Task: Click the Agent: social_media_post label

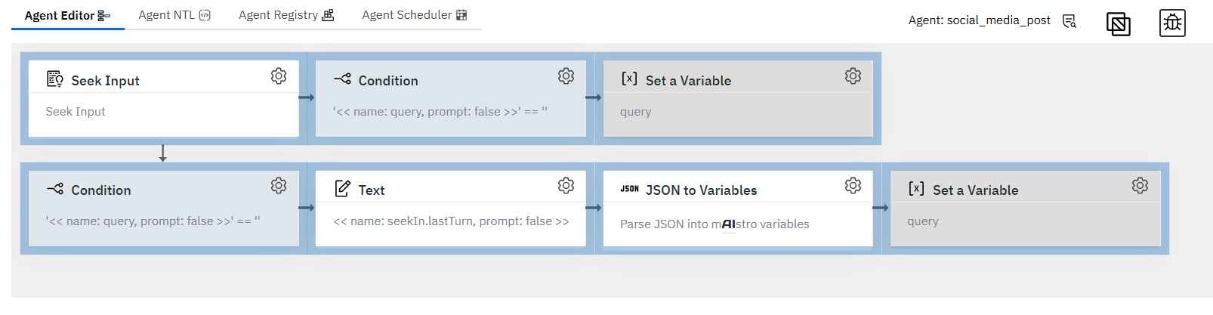Action: coord(979,20)
